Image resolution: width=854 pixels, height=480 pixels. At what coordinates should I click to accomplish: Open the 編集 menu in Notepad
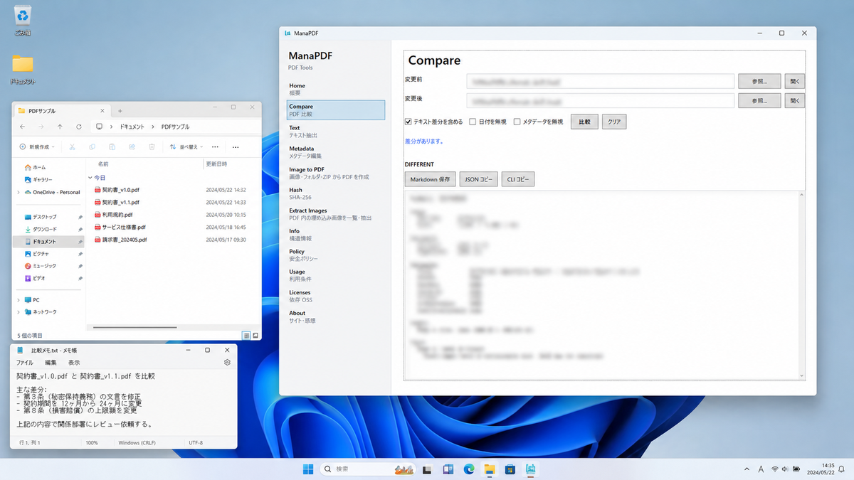click(x=51, y=363)
